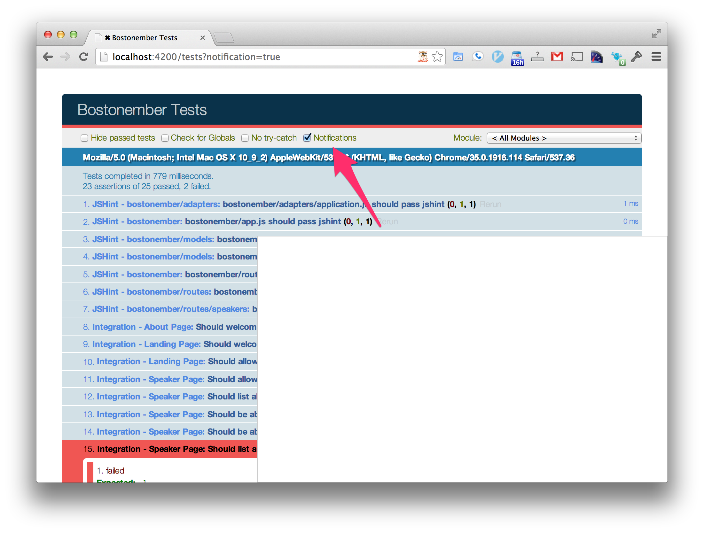Enable the Hide passed tests checkbox
This screenshot has height=533, width=704.
(84, 138)
